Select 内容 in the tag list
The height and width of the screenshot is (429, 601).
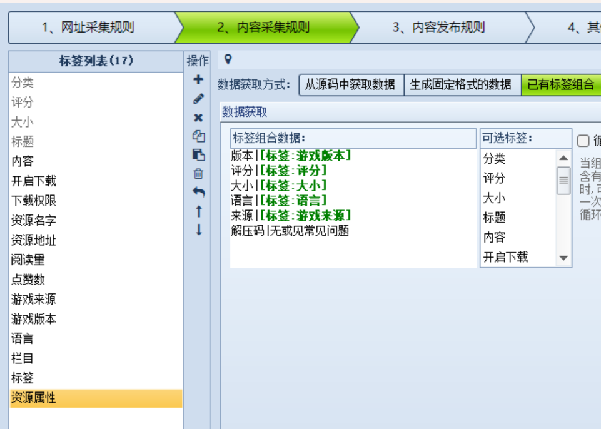click(96, 161)
